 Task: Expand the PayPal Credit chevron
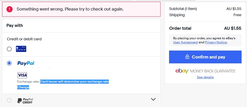click(153, 99)
